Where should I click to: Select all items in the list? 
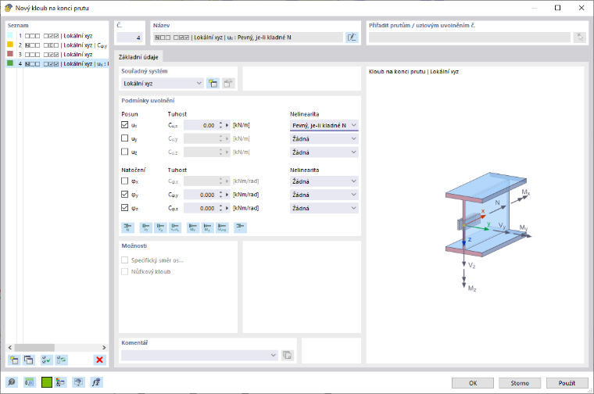click(x=46, y=360)
